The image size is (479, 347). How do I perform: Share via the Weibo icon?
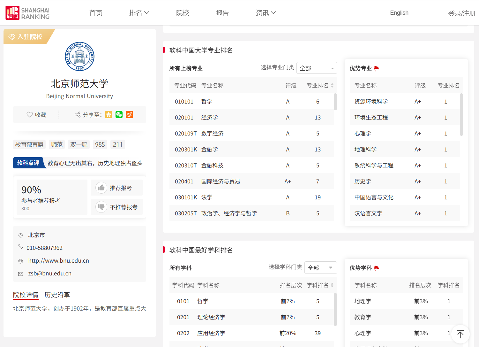129,114
